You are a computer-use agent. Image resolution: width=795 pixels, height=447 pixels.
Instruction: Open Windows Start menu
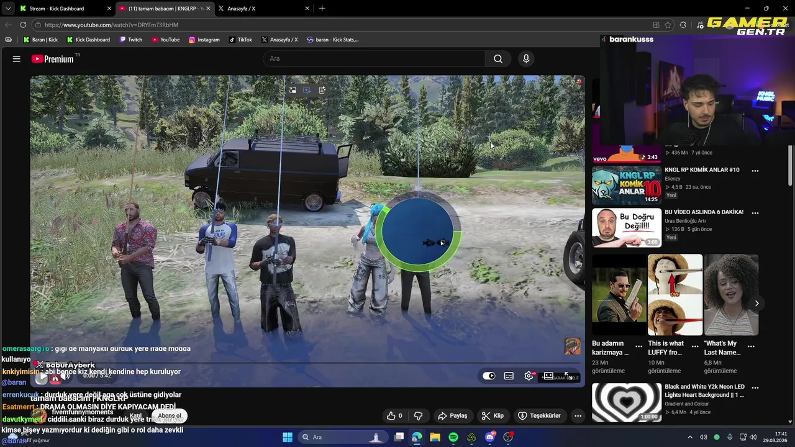pyautogui.click(x=288, y=437)
